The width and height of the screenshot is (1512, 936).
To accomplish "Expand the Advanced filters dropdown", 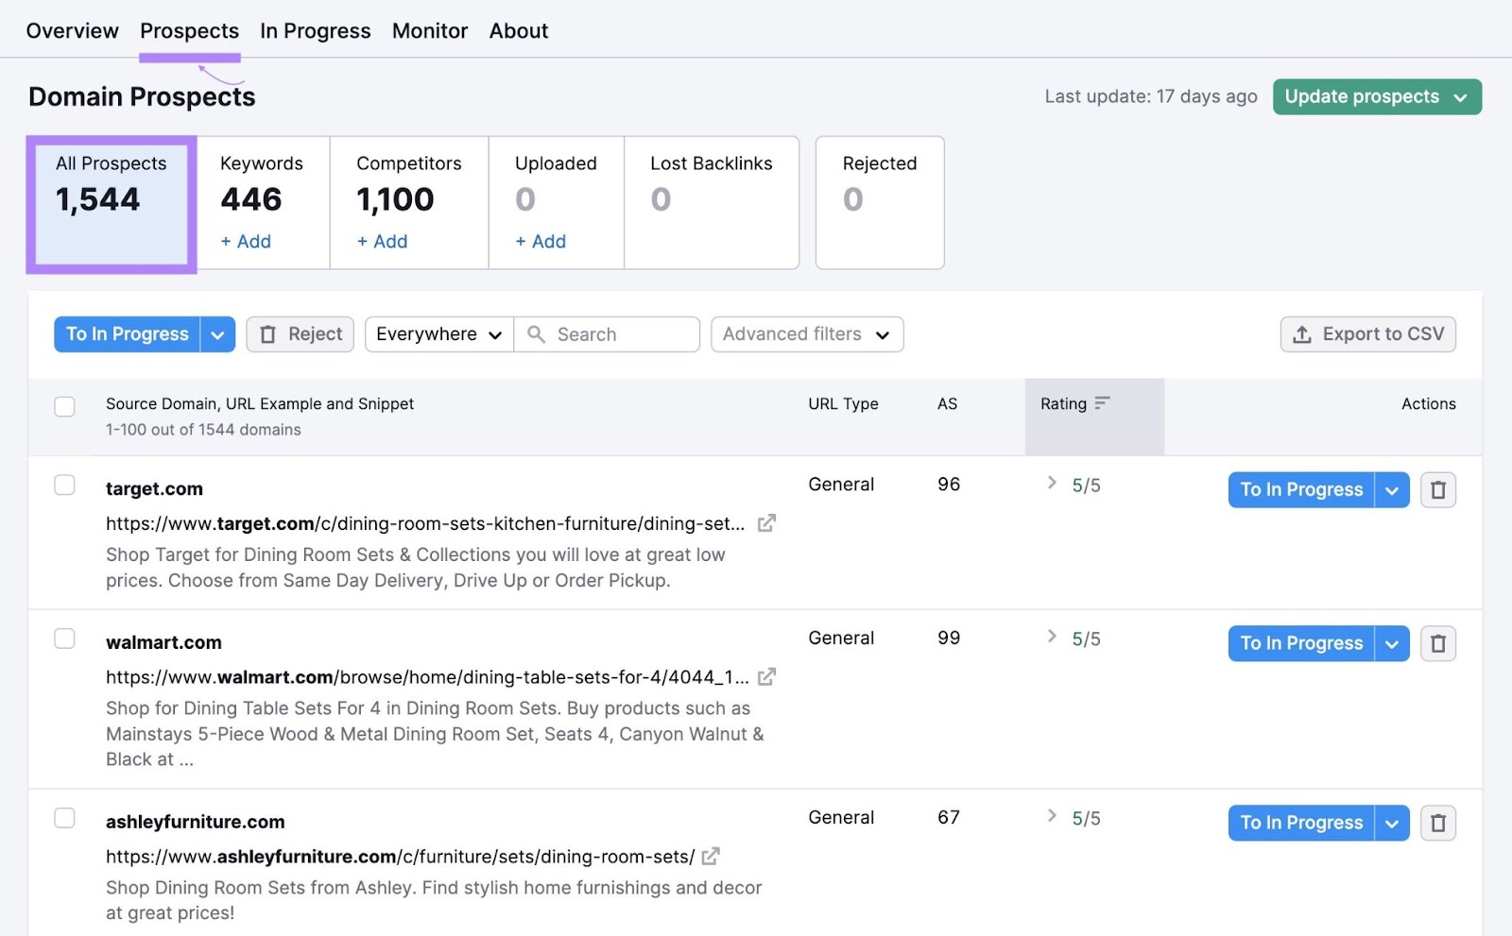I will pos(806,333).
